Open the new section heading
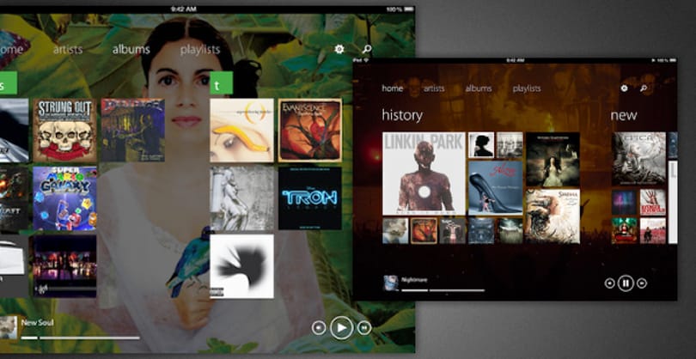This screenshot has width=696, height=359. pyautogui.click(x=624, y=115)
